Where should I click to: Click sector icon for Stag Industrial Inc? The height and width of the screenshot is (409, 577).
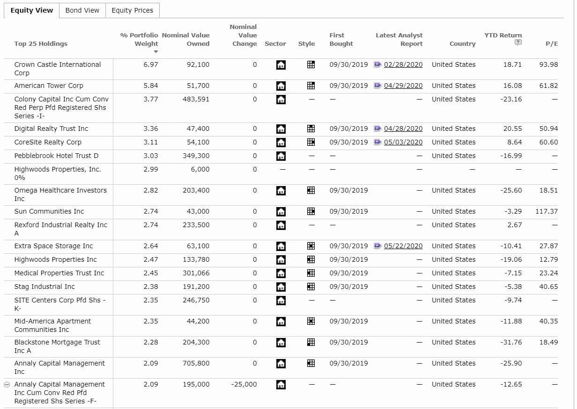pyautogui.click(x=281, y=287)
